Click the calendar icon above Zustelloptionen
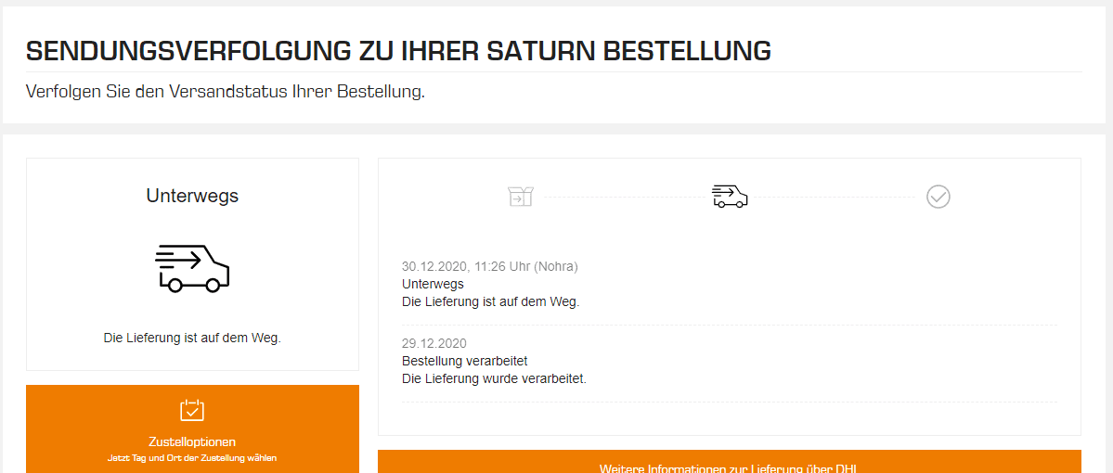The height and width of the screenshot is (473, 1113). pos(192,410)
